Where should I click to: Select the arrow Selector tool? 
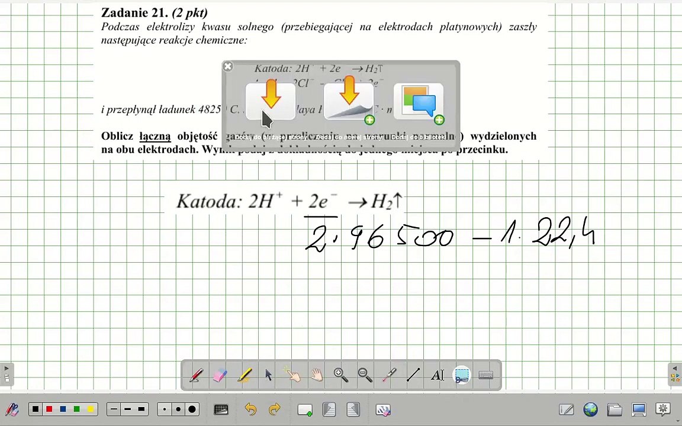268,375
